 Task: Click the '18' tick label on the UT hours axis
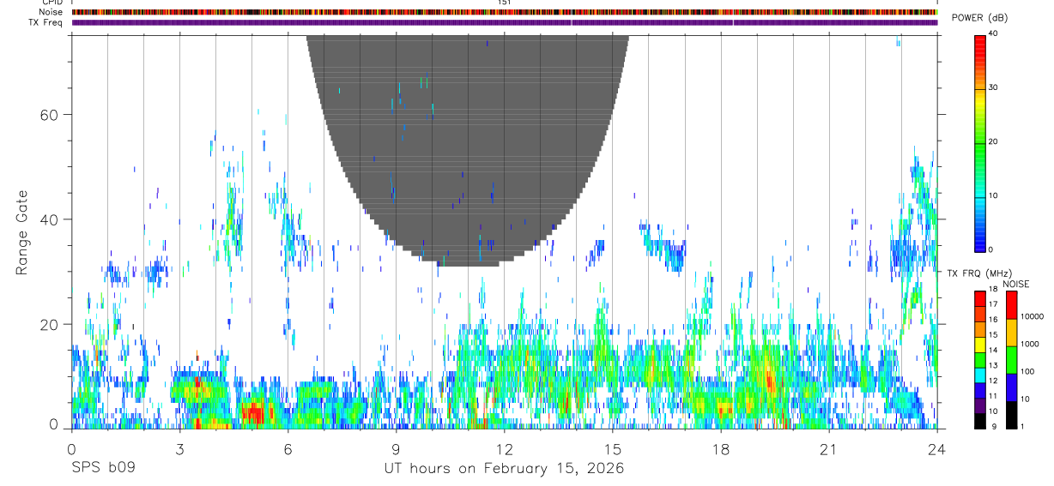tap(720, 448)
